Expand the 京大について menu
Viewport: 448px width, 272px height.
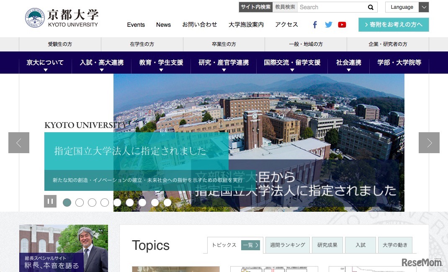(45, 63)
